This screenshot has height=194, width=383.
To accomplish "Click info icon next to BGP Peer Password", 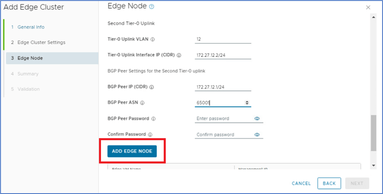I will click(x=153, y=119).
